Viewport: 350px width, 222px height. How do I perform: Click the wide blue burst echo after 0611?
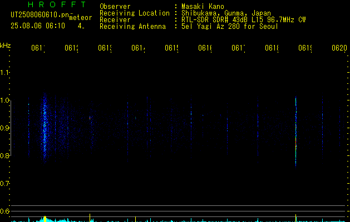[45, 127]
